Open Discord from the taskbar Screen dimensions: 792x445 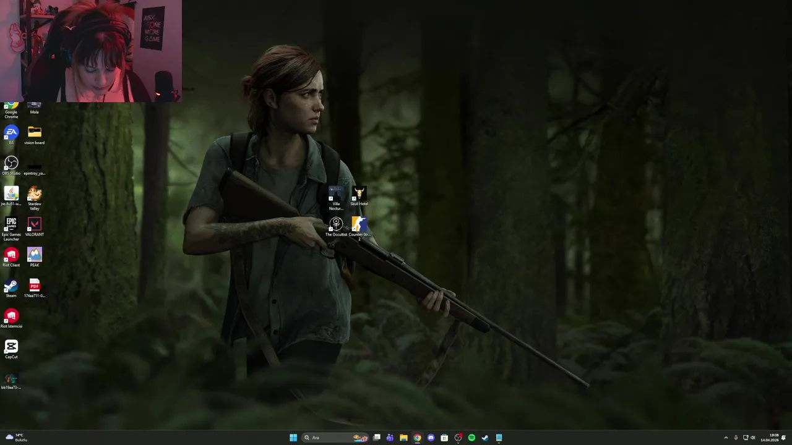click(431, 438)
